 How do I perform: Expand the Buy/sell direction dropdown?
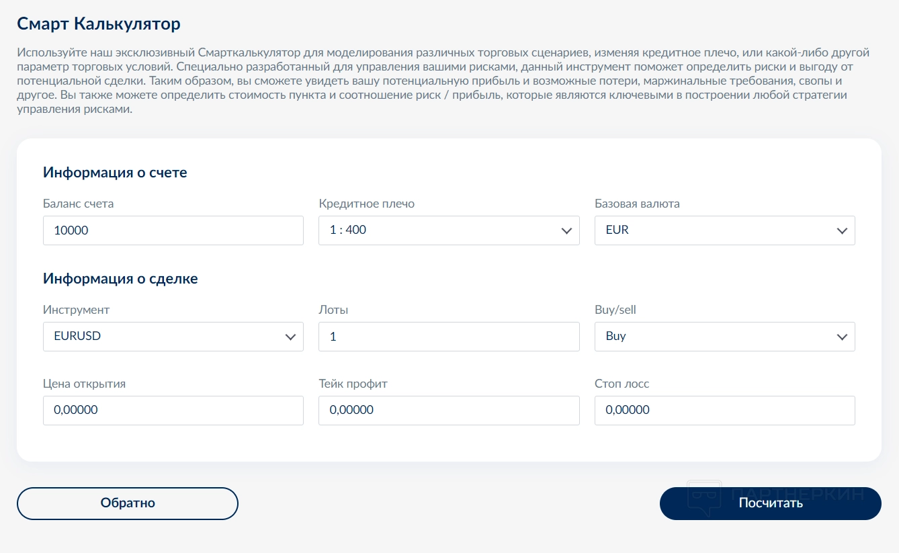(x=724, y=337)
